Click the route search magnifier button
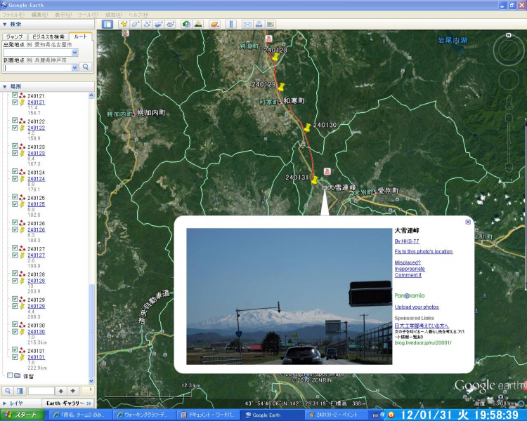This screenshot has height=421, width=527. [x=86, y=67]
